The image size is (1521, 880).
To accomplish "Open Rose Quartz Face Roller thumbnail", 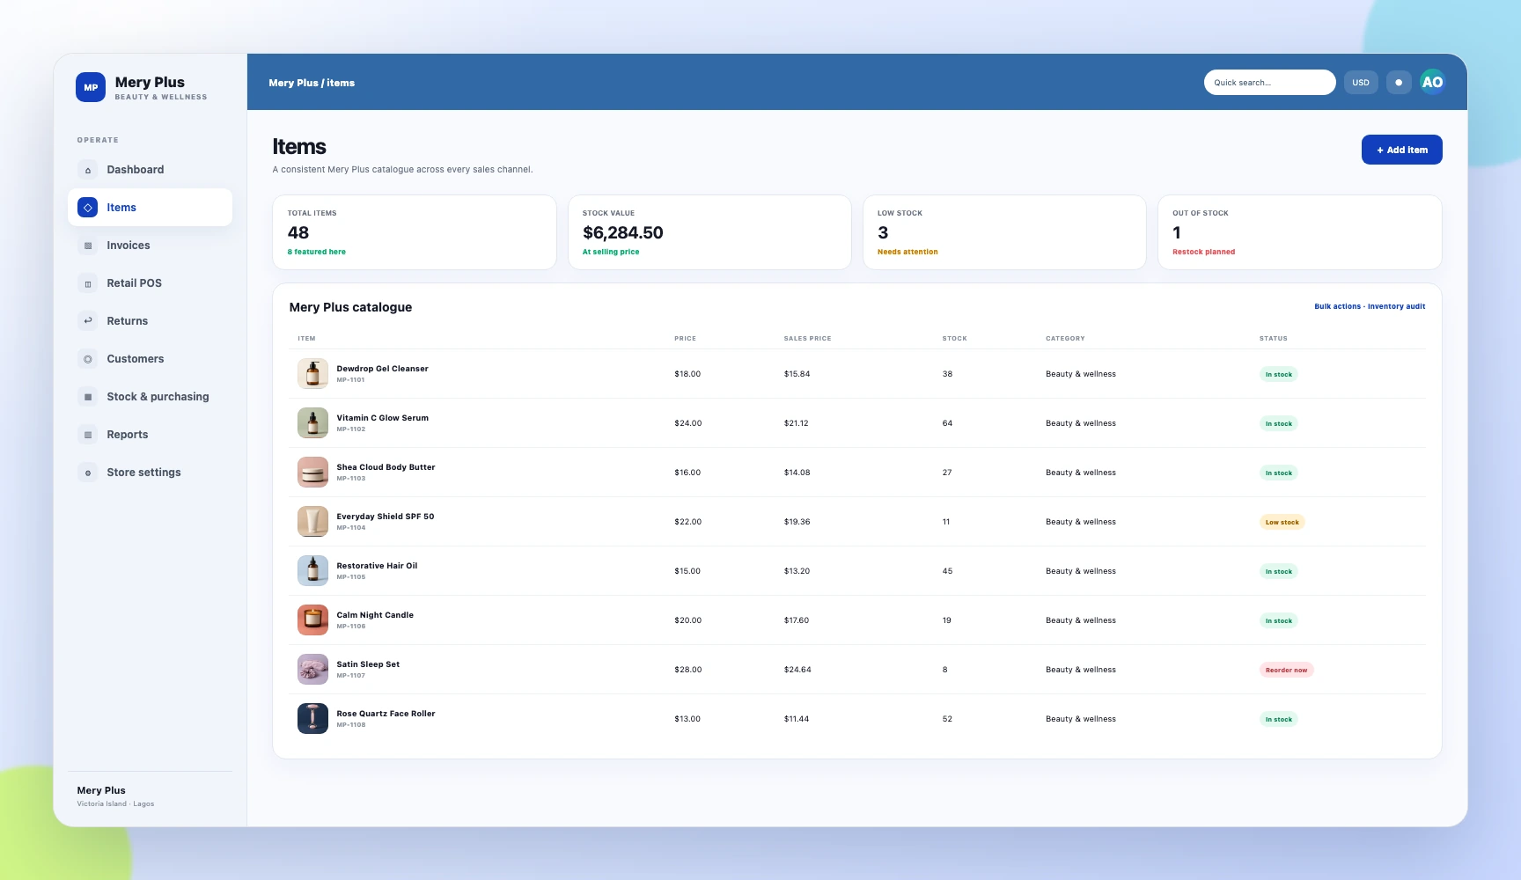I will [x=312, y=719].
